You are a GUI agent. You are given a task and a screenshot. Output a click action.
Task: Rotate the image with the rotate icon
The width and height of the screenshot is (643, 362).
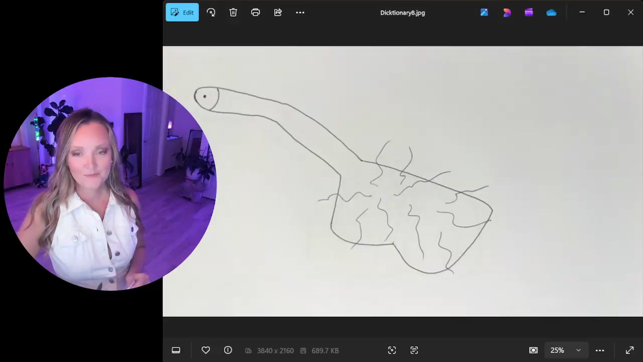211,12
